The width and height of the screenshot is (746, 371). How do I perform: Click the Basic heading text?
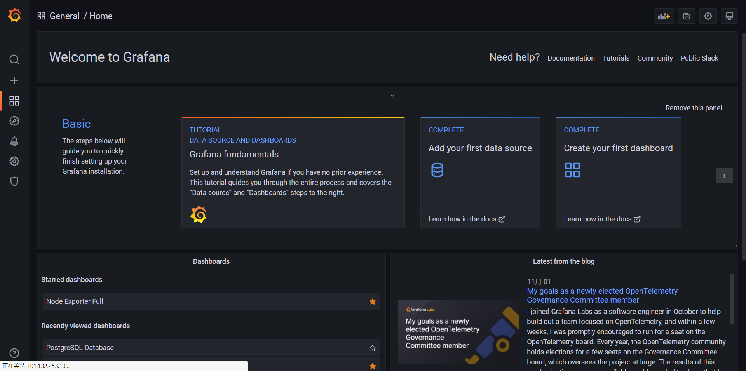pyautogui.click(x=77, y=124)
